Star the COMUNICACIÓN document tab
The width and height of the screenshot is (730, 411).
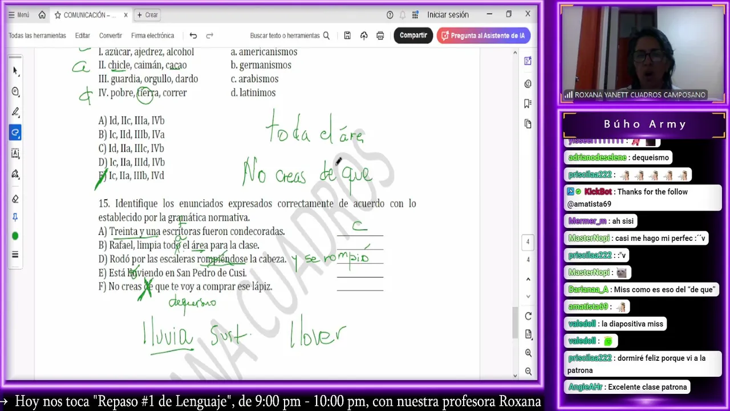pos(58,15)
